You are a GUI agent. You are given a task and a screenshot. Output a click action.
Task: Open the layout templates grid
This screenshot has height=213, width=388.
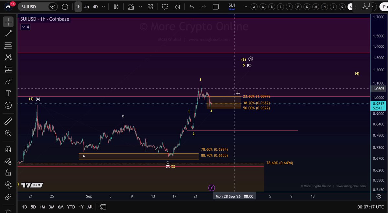150,7
